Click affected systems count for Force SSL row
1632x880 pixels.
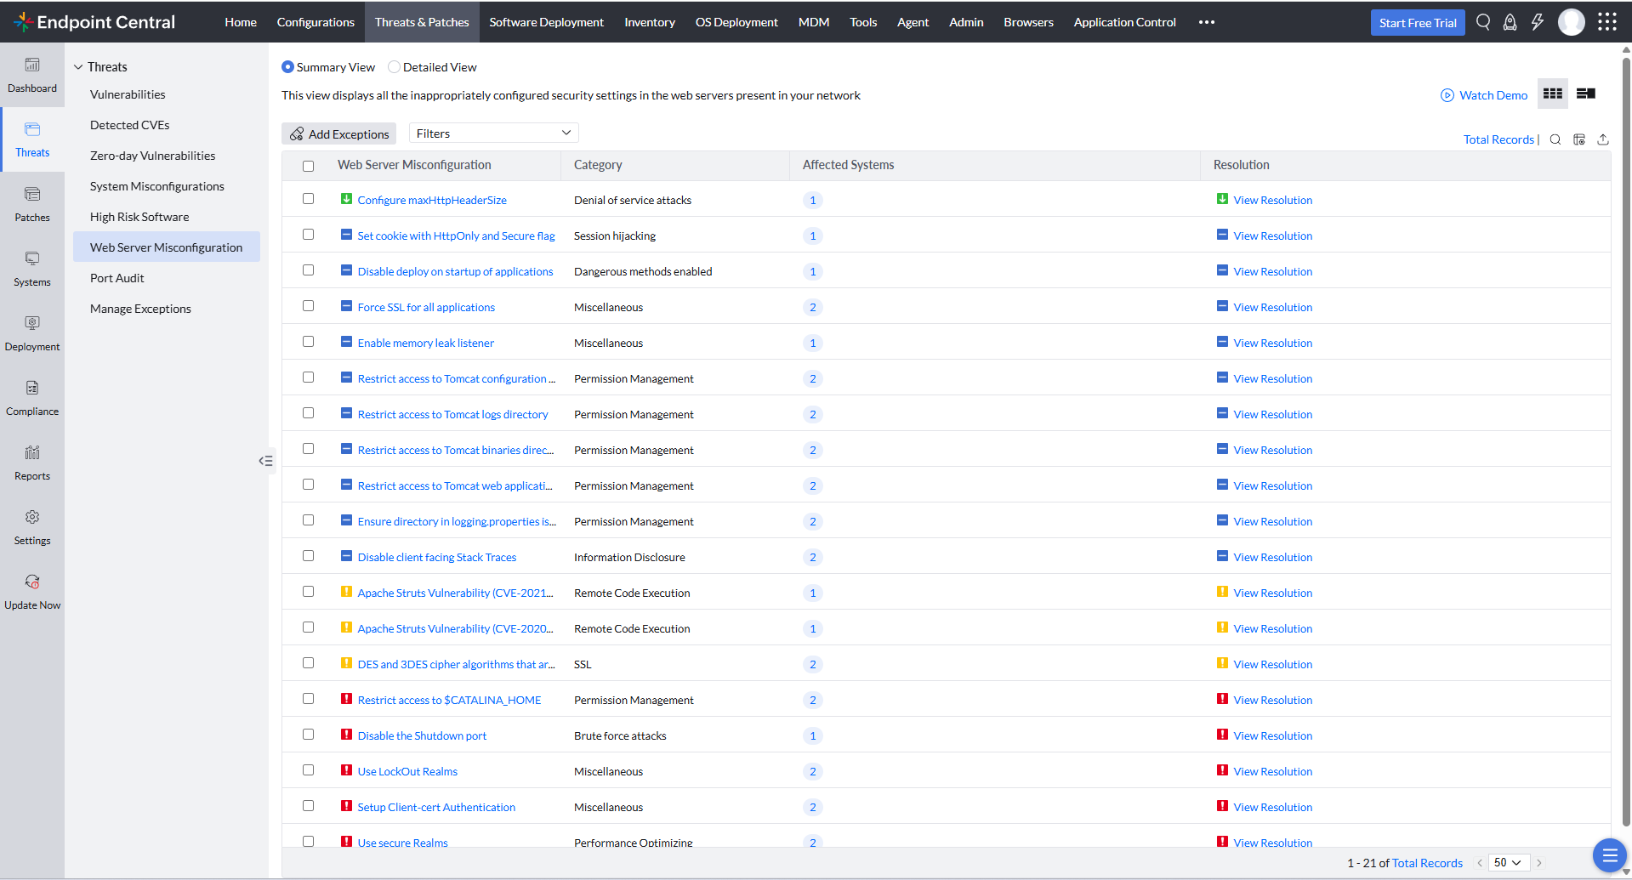point(812,308)
